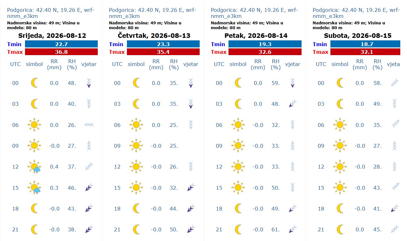Click the wind arrow at 06 UTC Wednesday

(89, 125)
